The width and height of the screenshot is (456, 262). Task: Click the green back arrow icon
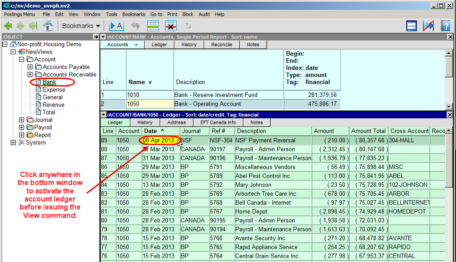pyautogui.click(x=8, y=26)
